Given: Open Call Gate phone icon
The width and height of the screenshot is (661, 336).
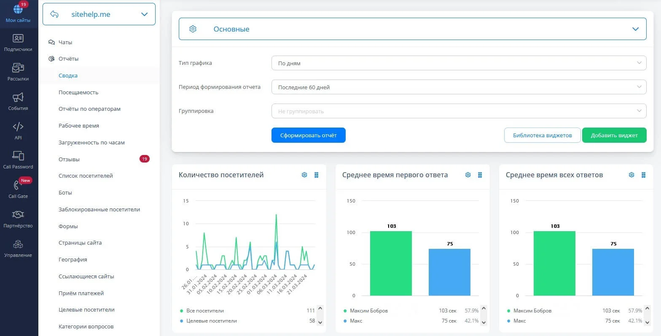Looking at the screenshot, I should [18, 185].
